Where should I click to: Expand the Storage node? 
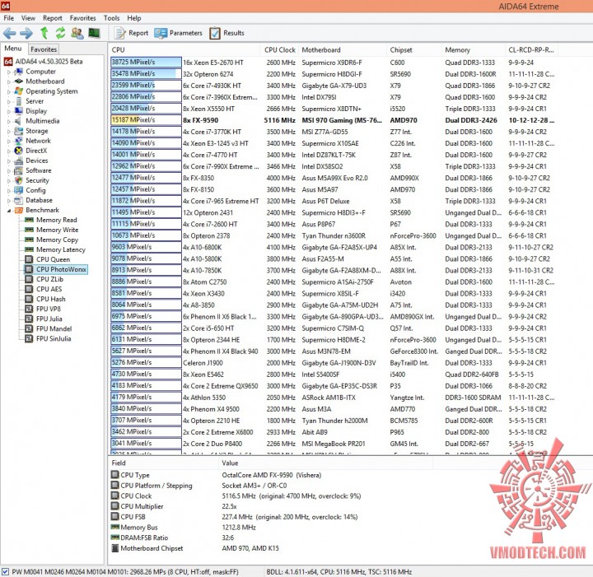(9, 131)
